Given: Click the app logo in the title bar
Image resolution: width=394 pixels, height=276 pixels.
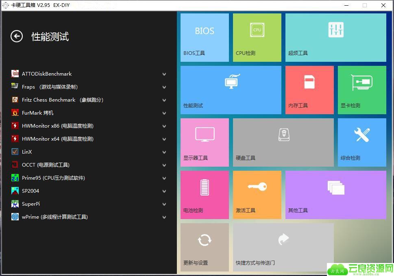Looking at the screenshot, I should pos(5,5).
